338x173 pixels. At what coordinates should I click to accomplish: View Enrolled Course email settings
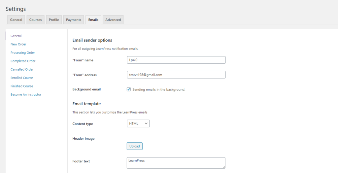[x=22, y=78]
